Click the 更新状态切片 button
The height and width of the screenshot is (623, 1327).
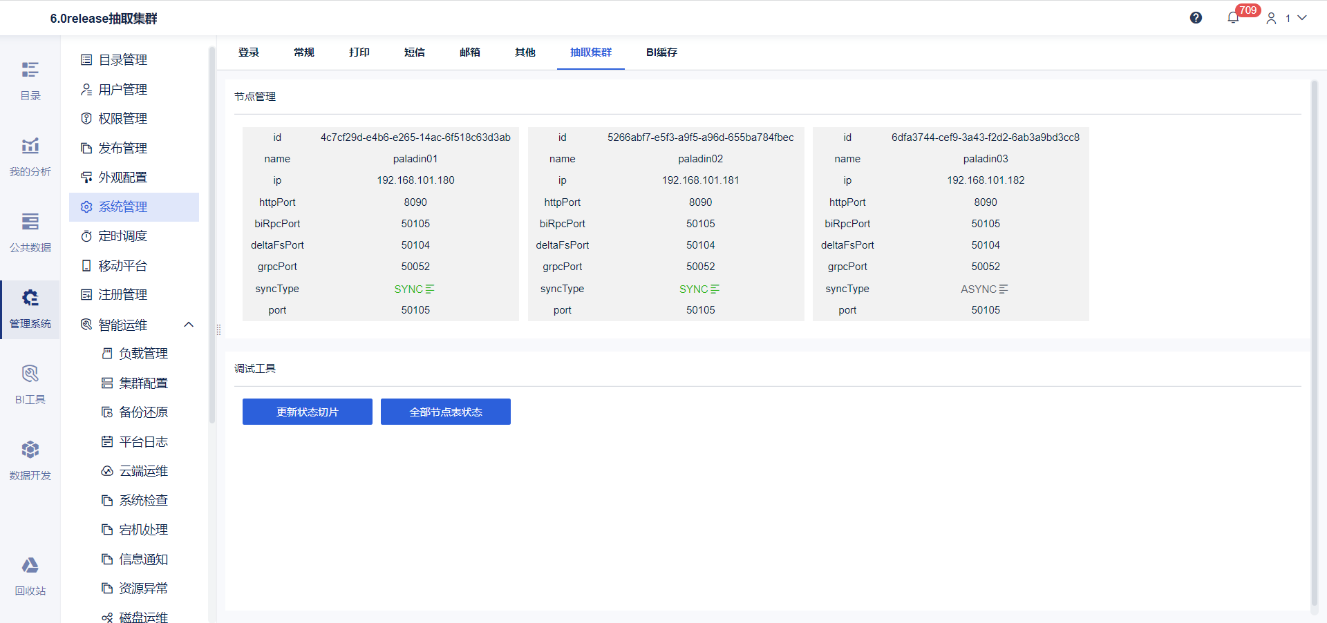(x=308, y=412)
